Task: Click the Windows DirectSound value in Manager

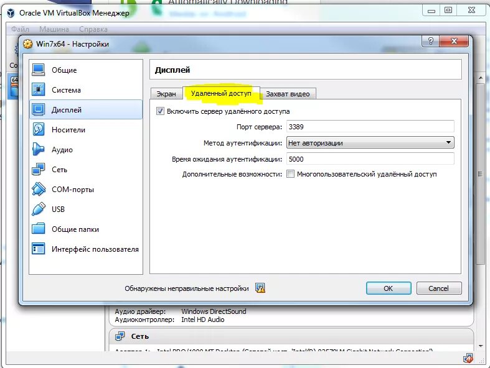Action: [214, 311]
